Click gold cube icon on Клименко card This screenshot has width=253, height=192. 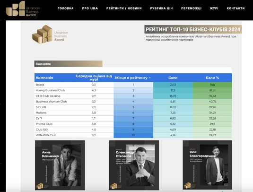[x=40, y=186]
